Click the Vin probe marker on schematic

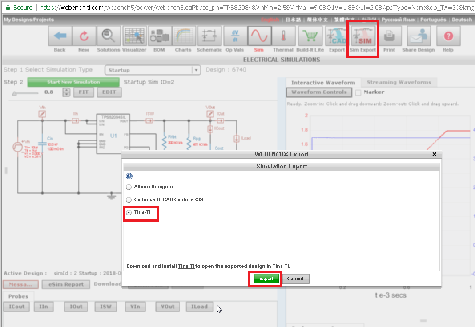pyautogui.click(x=42, y=114)
